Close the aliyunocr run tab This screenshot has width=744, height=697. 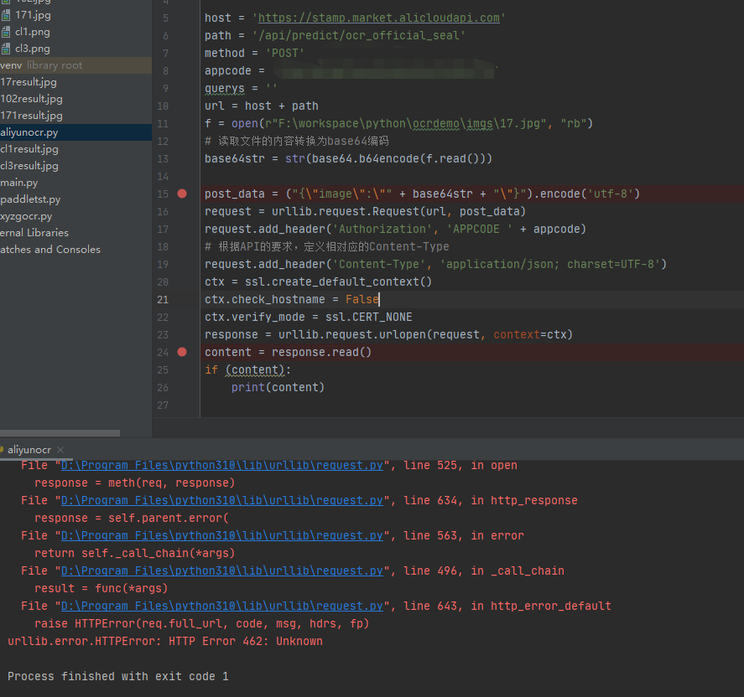(60, 450)
